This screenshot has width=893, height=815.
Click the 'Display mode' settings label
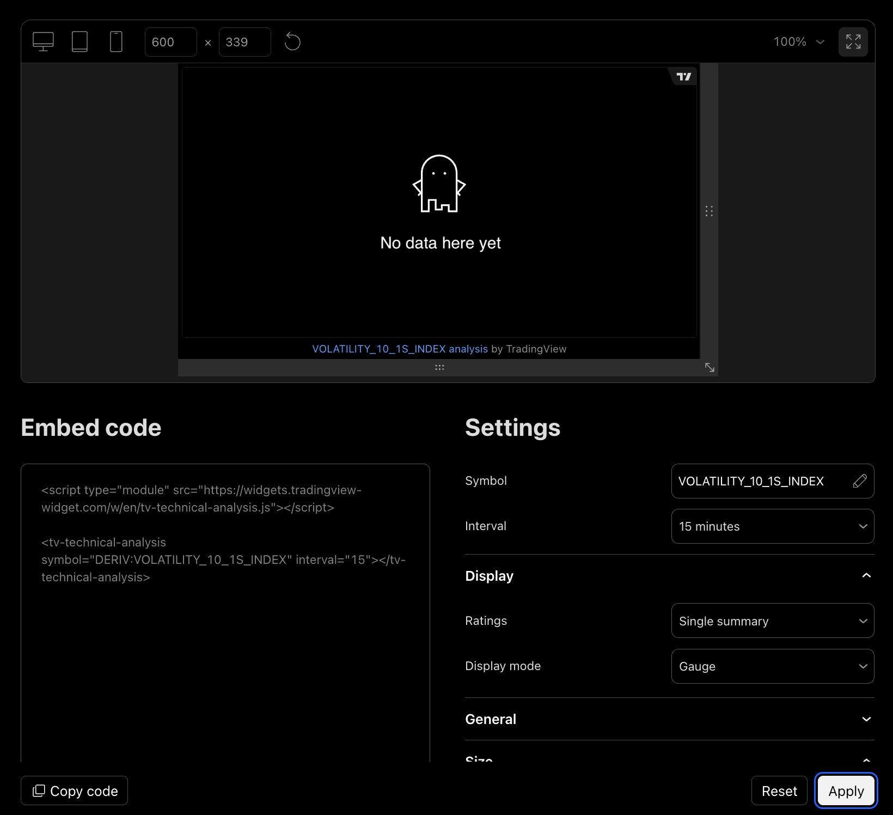[x=503, y=666]
